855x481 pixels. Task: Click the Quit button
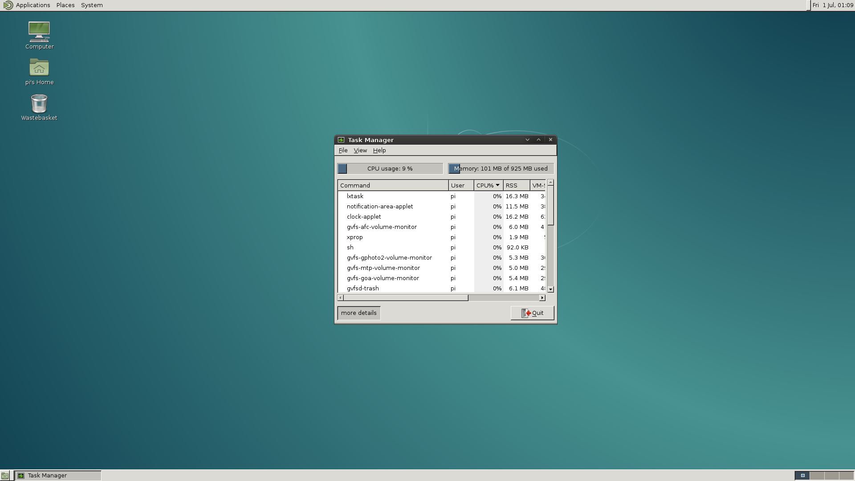[x=532, y=313]
